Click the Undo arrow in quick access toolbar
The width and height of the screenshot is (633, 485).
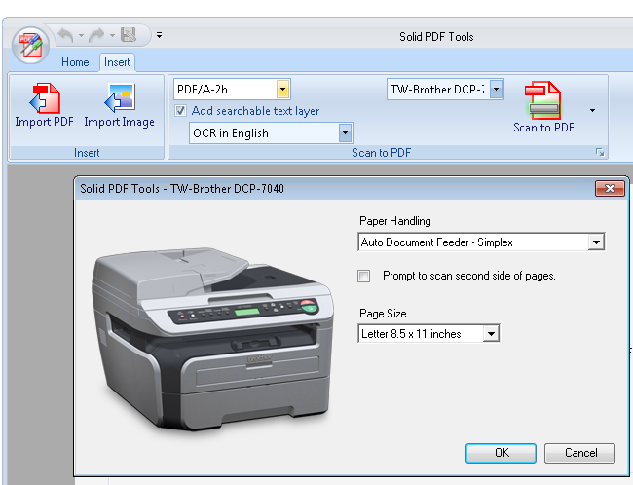tap(66, 35)
